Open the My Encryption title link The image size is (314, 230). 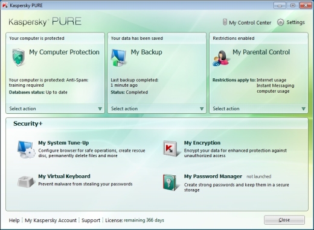(202, 143)
